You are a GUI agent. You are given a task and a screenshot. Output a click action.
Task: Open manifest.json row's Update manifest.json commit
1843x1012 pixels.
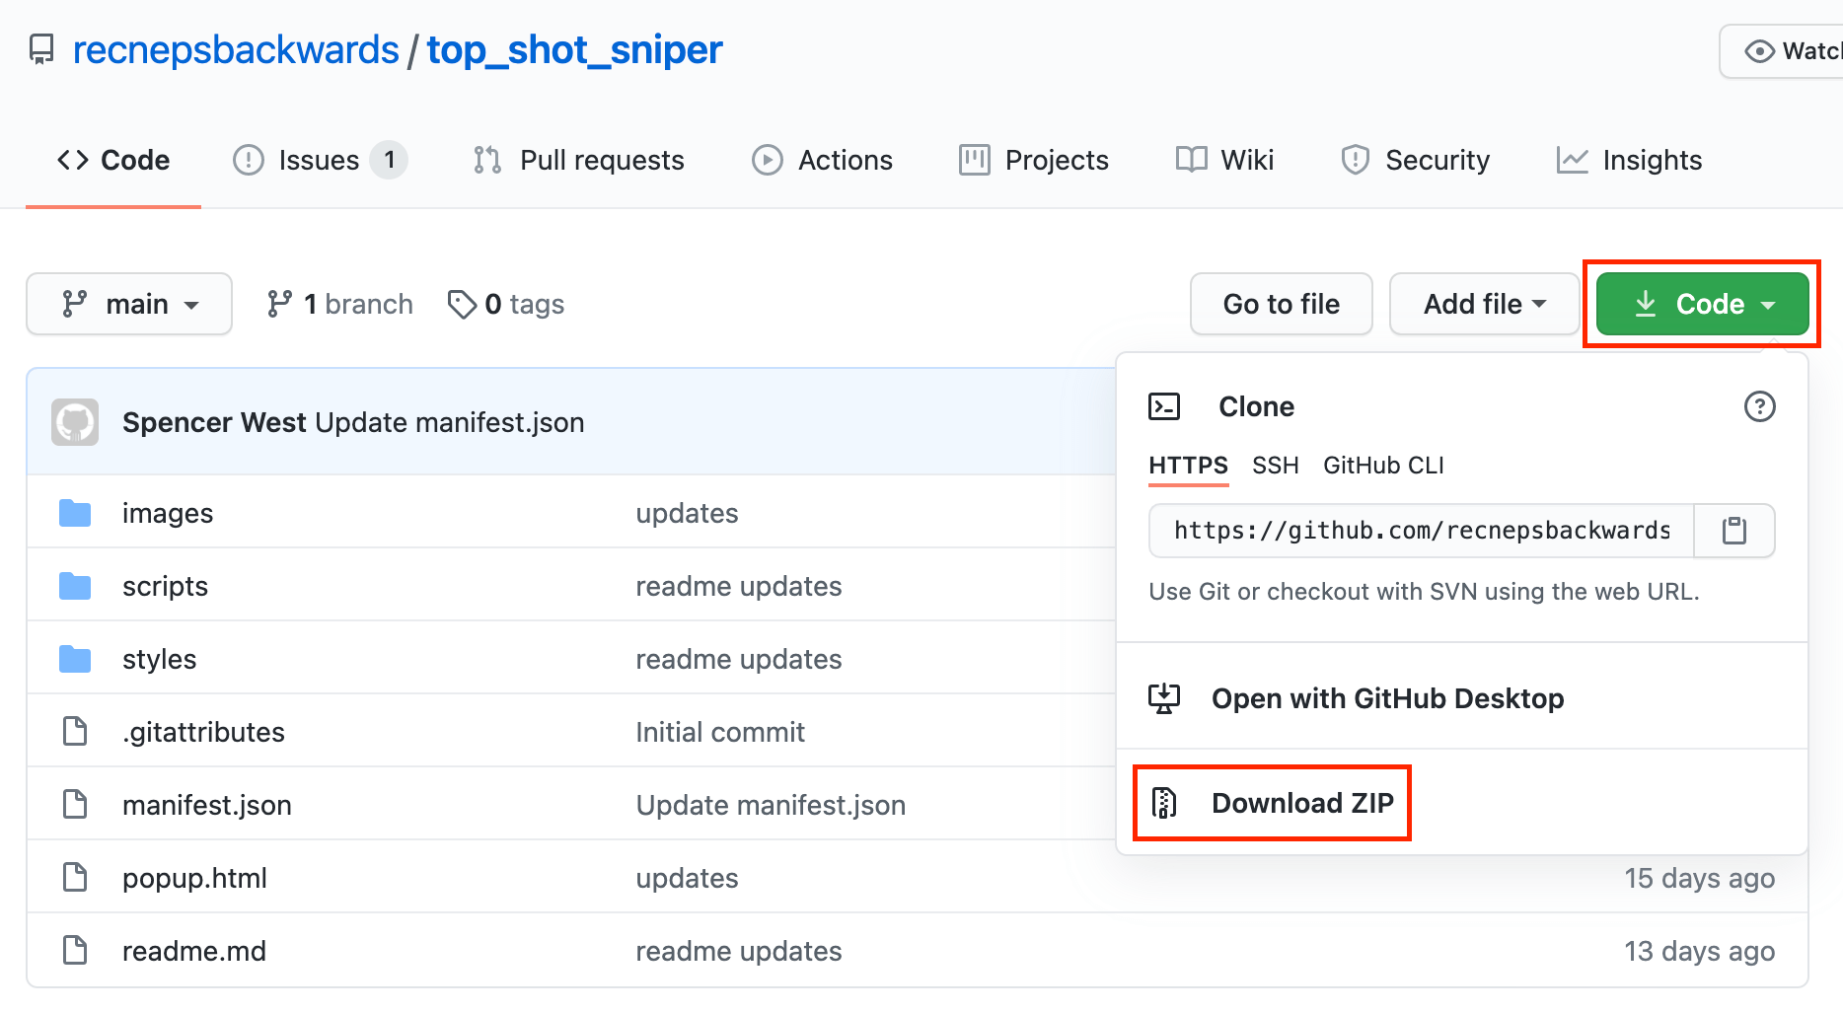771,805
